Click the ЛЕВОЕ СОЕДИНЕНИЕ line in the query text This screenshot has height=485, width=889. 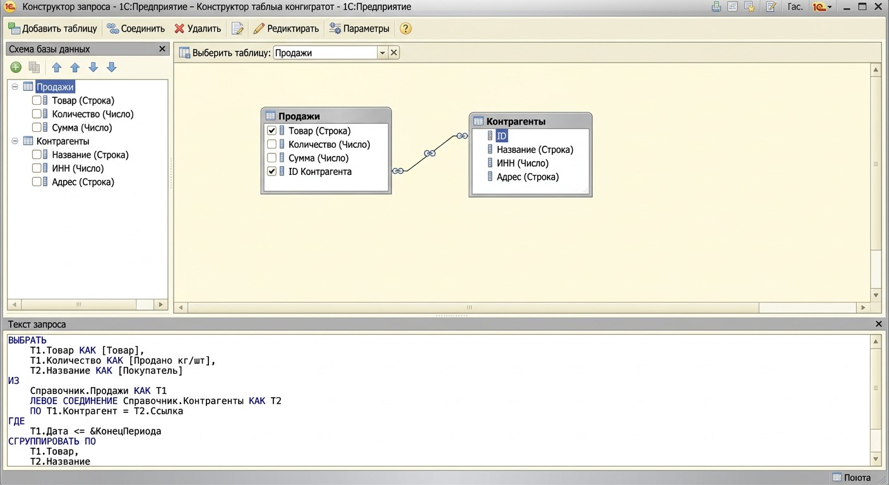coord(155,401)
